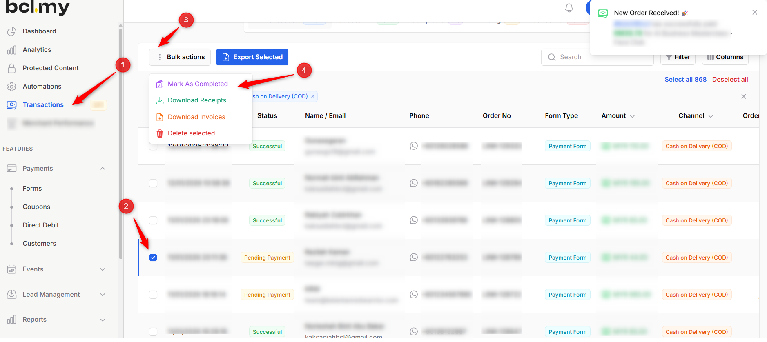This screenshot has width=767, height=342.
Task: Expand the Events sidebar section
Action: [x=103, y=269]
